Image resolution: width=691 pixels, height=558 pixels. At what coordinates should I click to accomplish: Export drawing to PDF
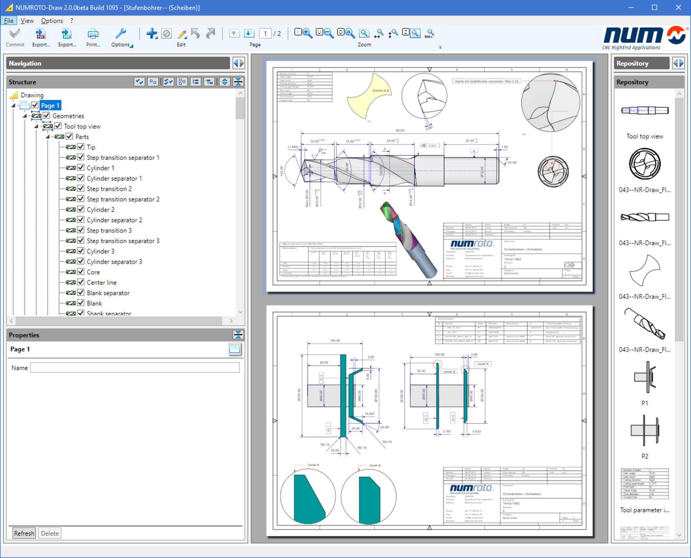pyautogui.click(x=41, y=34)
